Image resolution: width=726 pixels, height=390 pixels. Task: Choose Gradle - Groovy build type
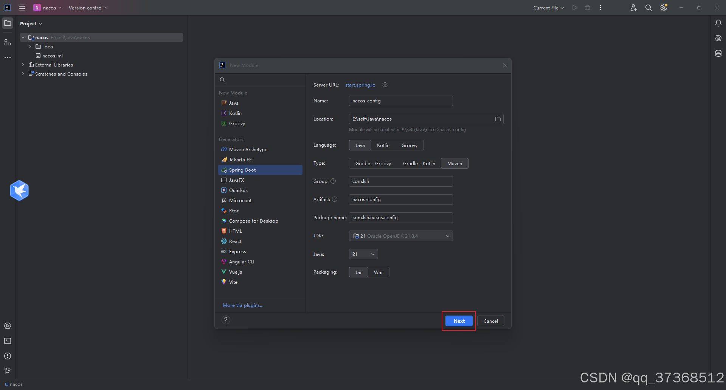click(x=373, y=164)
